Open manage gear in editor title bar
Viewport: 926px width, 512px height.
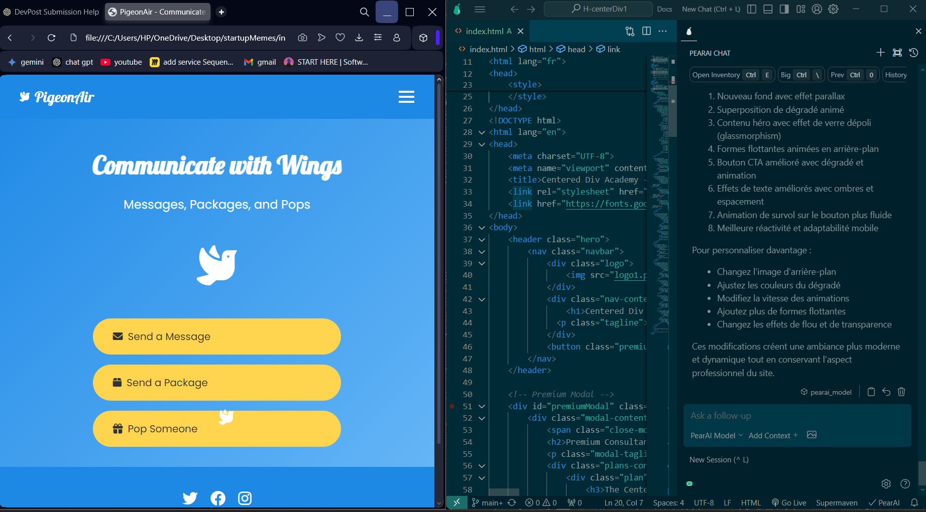[x=834, y=9]
